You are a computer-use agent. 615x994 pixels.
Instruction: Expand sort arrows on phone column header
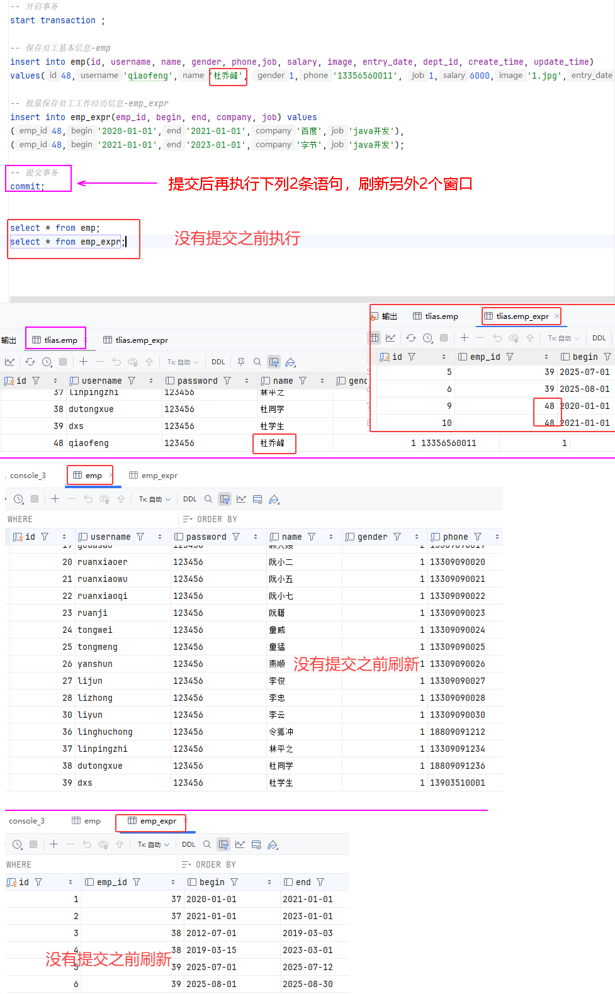tap(497, 537)
